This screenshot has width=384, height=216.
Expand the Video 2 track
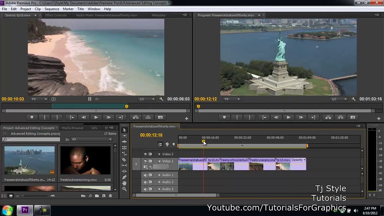tap(159, 154)
